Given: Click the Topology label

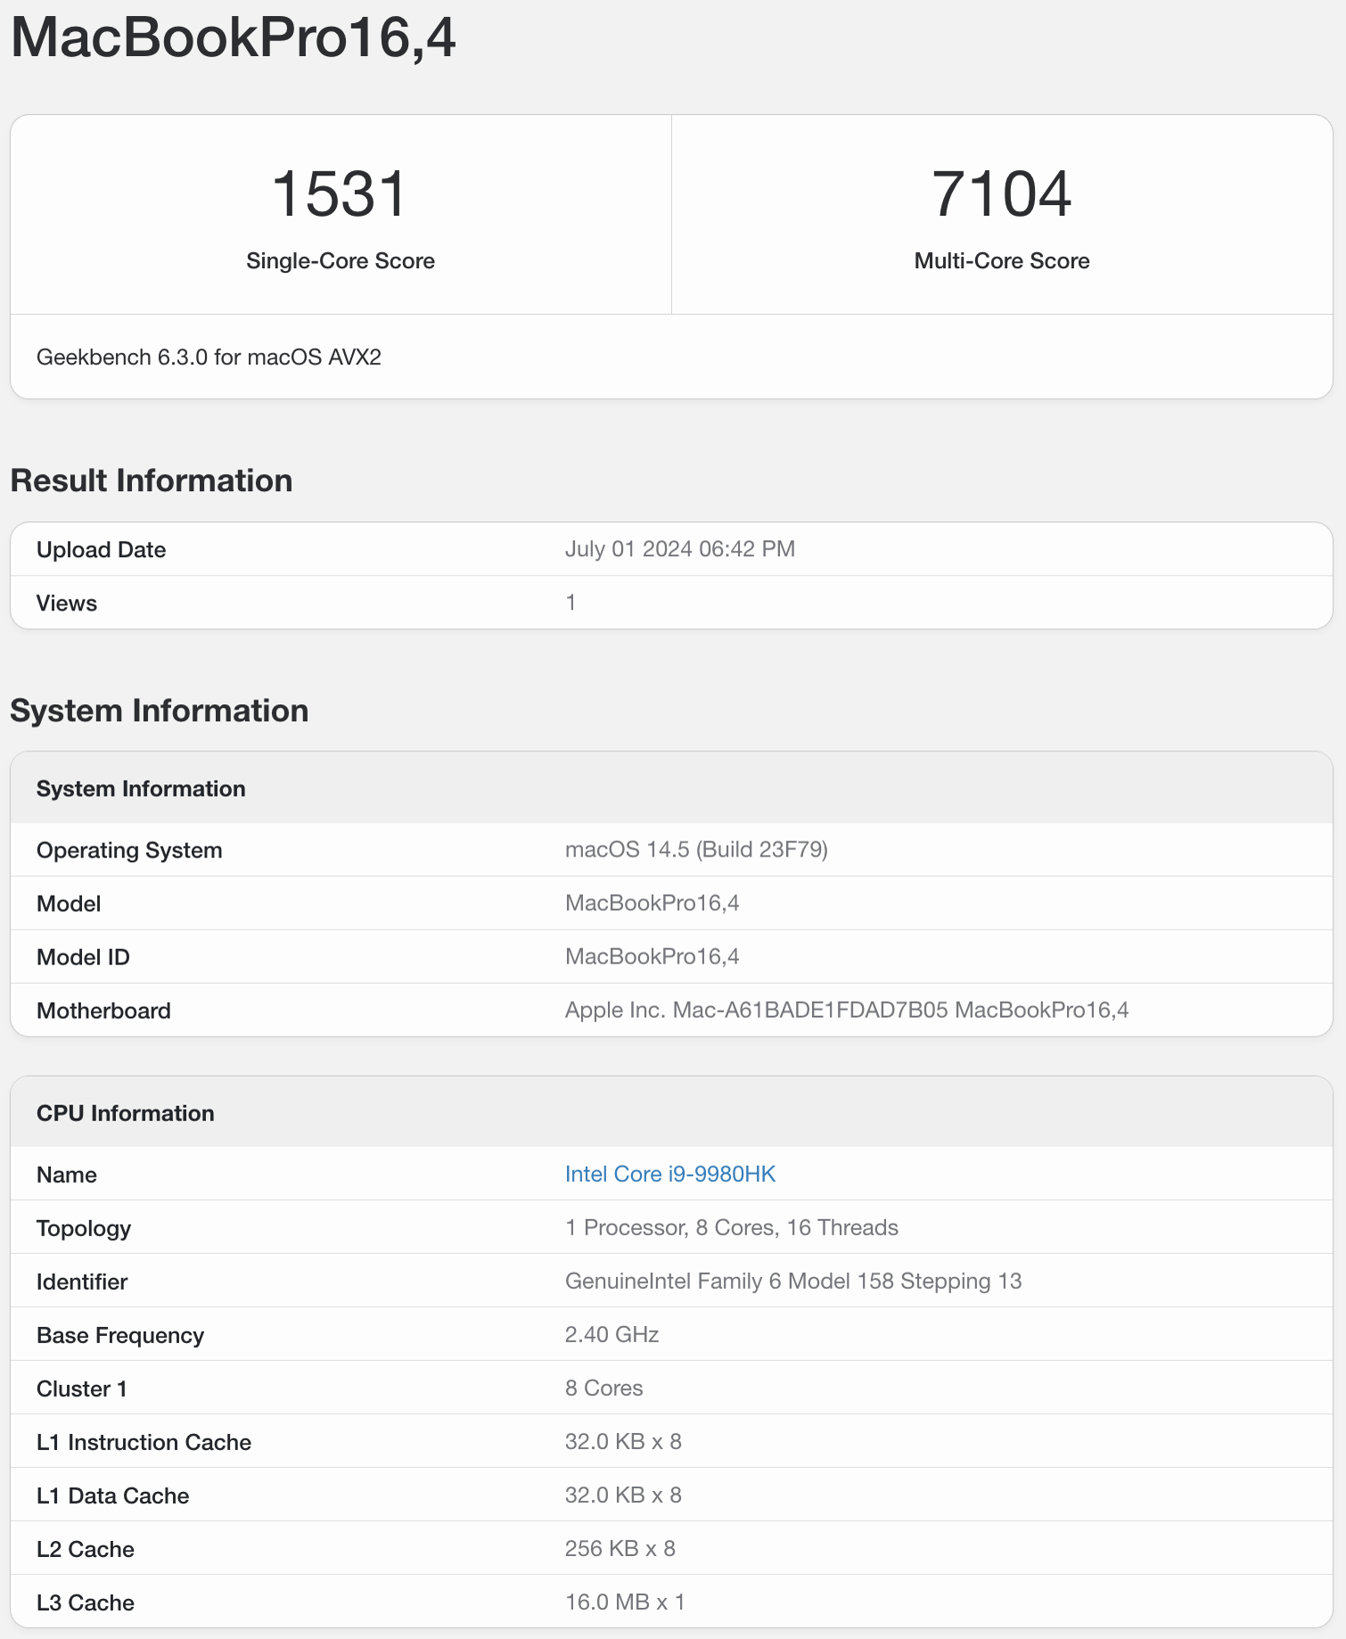Looking at the screenshot, I should coord(84,1228).
